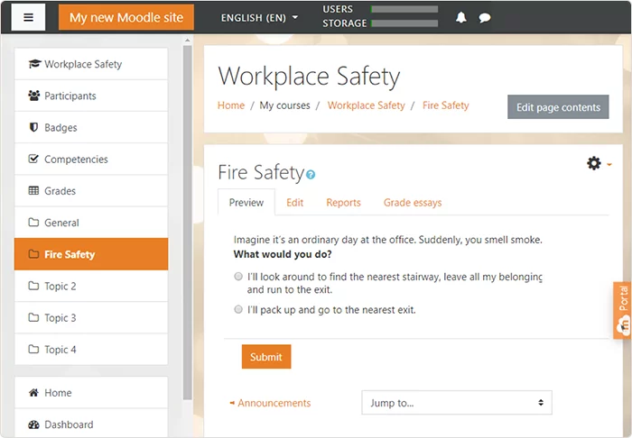This screenshot has width=632, height=438.
Task: Click the hamburger menu icon
Action: (x=28, y=17)
